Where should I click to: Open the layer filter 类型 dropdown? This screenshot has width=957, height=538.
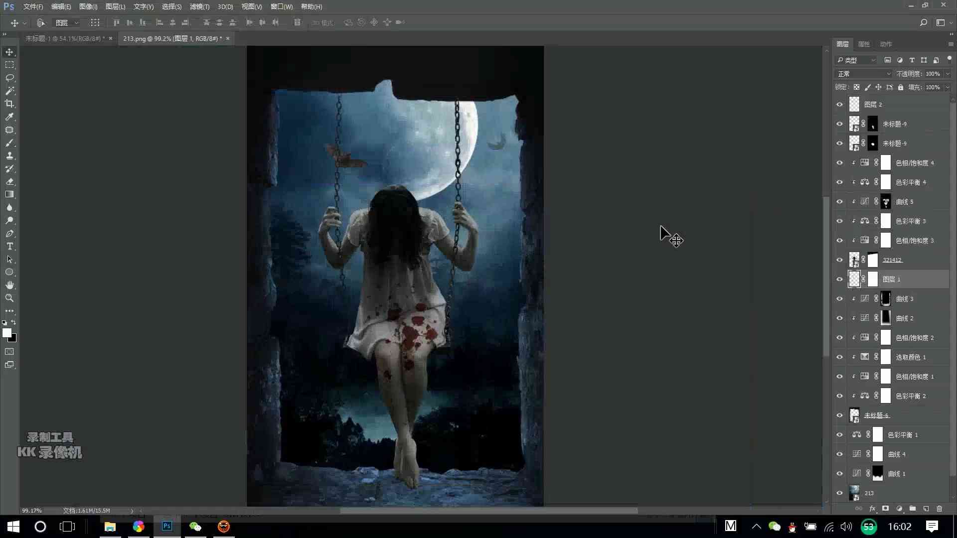coord(856,60)
